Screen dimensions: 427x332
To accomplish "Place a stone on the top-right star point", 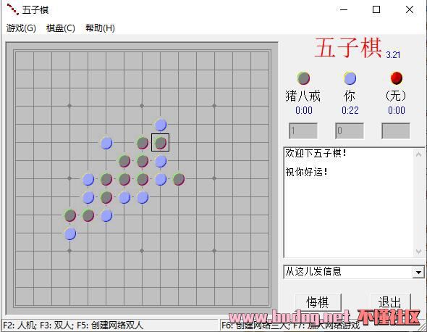I will pos(214,106).
